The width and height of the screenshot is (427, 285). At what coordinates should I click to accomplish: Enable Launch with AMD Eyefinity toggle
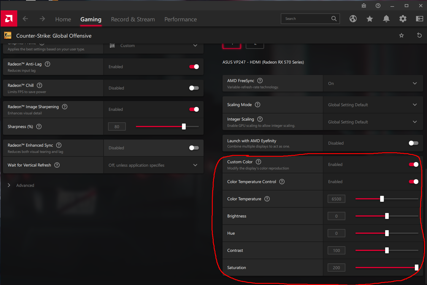tap(414, 143)
